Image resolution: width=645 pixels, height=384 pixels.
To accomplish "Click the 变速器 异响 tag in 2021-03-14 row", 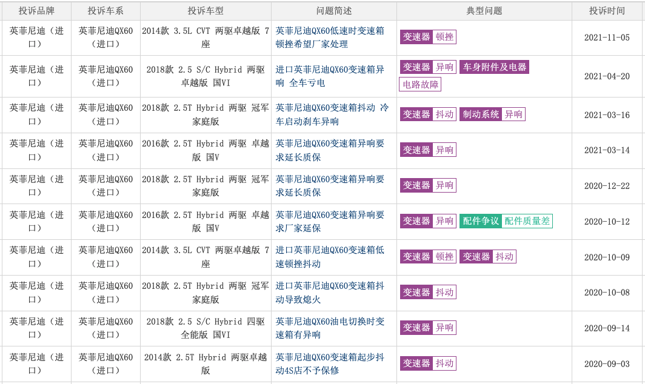I will pos(428,150).
